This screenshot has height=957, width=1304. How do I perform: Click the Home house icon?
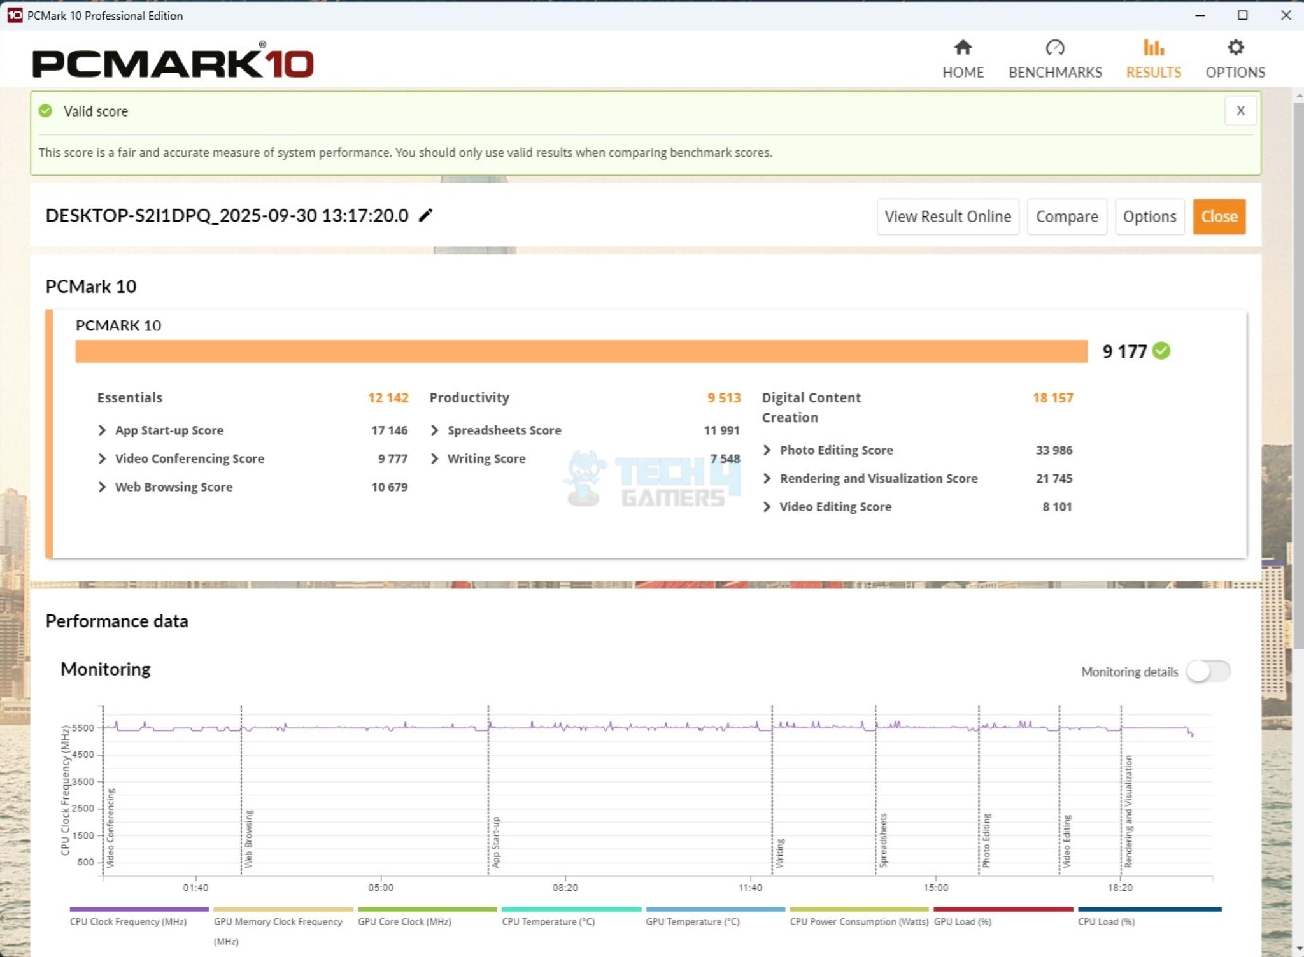click(963, 48)
